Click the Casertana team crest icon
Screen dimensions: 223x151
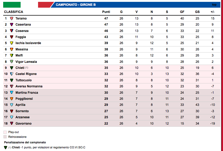point(12,25)
